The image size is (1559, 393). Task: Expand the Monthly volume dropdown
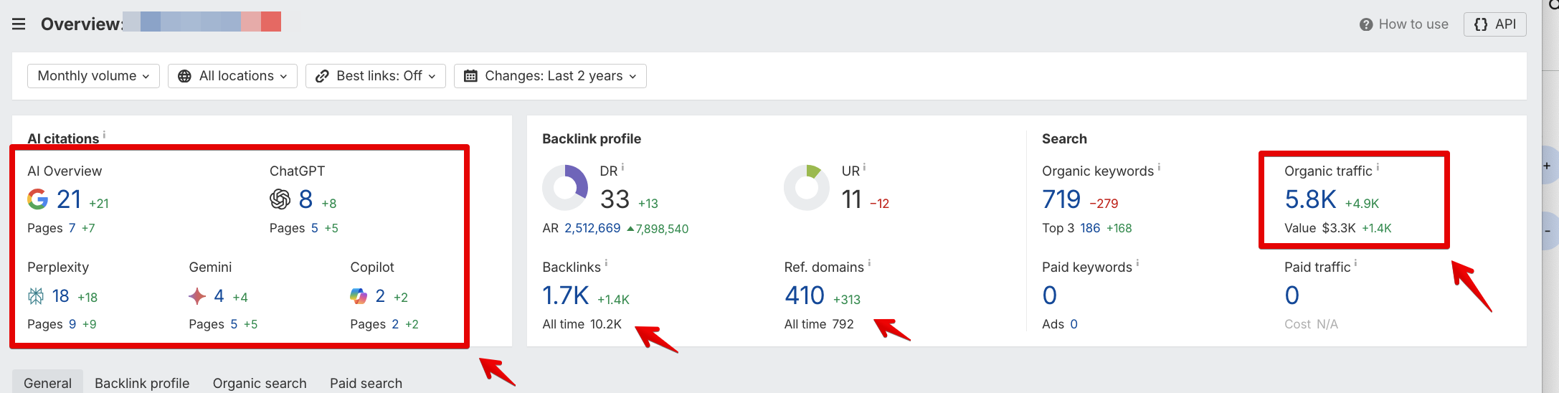[x=93, y=76]
